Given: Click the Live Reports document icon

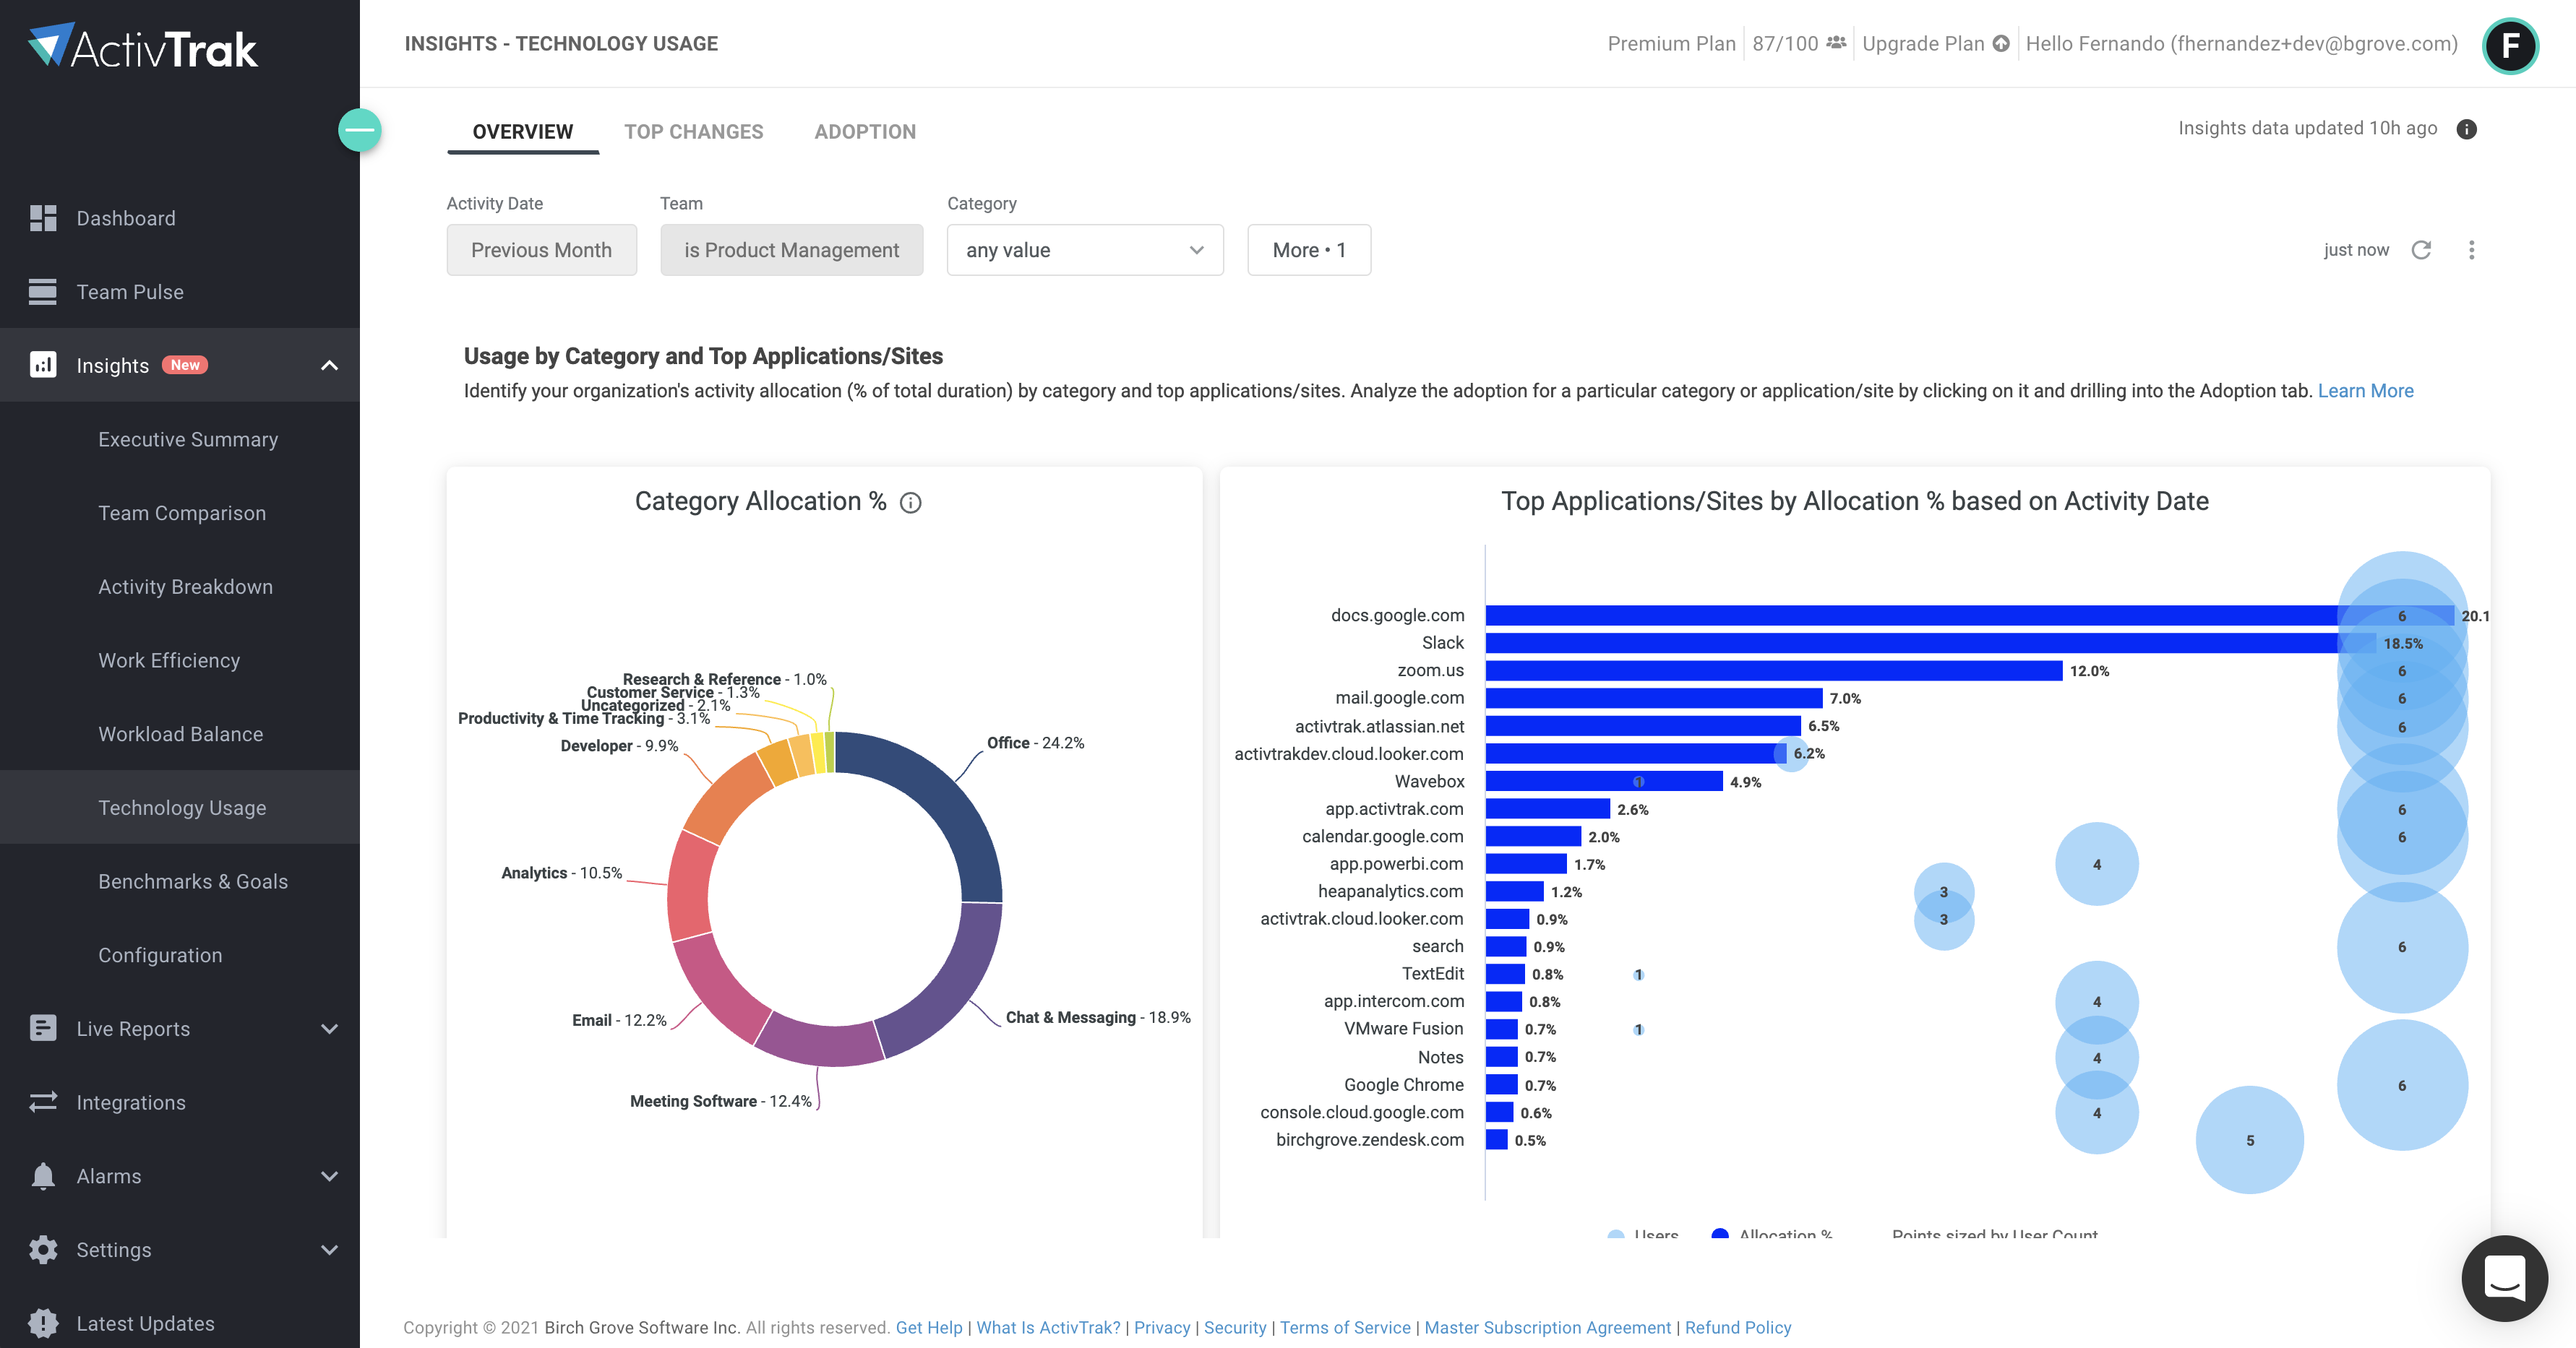Looking at the screenshot, I should 43,1028.
